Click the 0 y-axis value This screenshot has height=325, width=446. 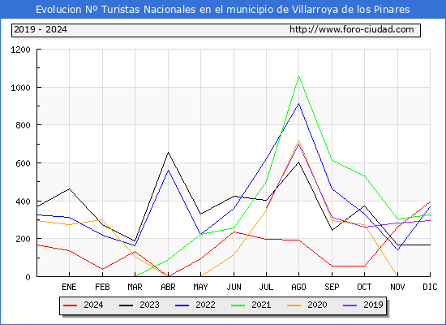(28, 277)
